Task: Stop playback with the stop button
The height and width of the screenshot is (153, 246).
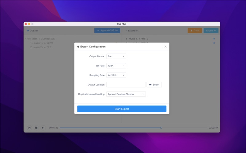Action: 36,128
